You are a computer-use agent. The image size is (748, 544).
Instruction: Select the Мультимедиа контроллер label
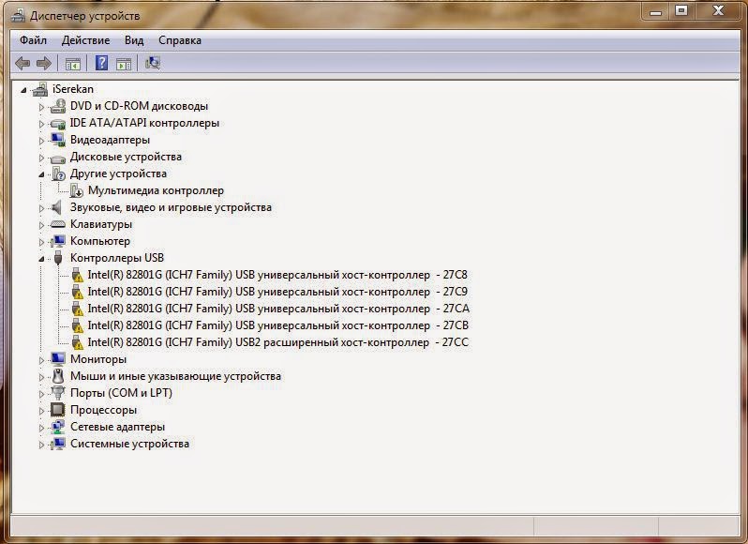(x=156, y=190)
